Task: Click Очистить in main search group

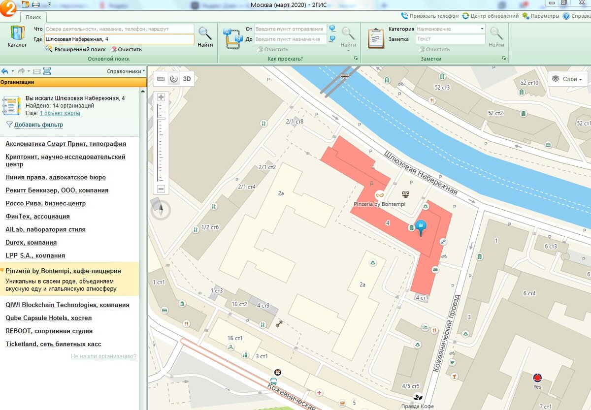Action: point(126,49)
